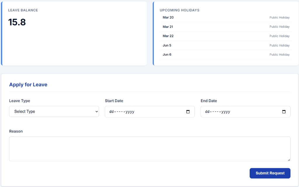Open the End Date calendar picker icon
299x187 pixels.
(284, 111)
